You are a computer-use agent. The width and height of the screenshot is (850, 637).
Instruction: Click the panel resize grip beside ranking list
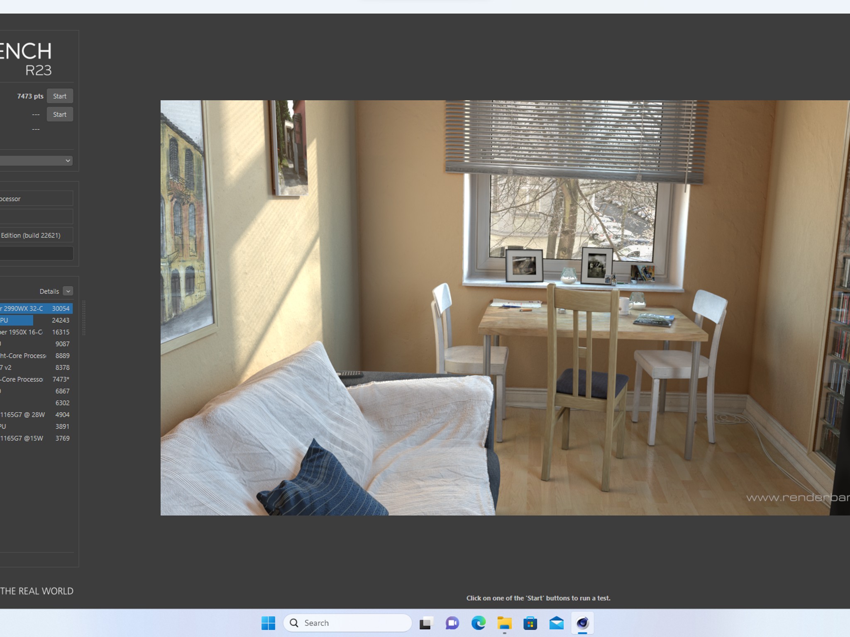coord(84,318)
